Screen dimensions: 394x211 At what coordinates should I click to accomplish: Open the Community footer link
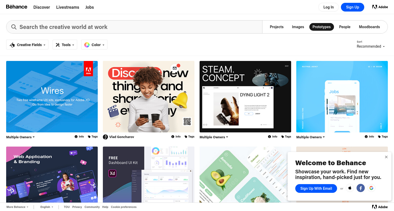pos(92,207)
